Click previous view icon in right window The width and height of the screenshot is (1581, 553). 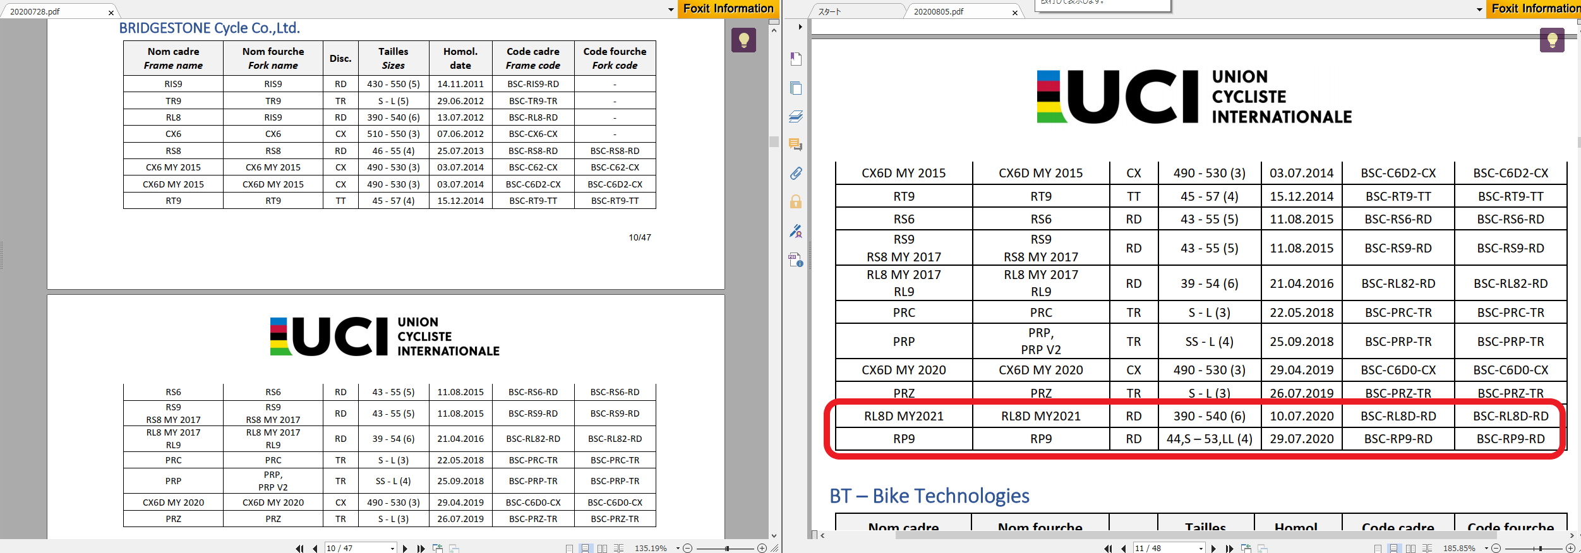point(1246,549)
